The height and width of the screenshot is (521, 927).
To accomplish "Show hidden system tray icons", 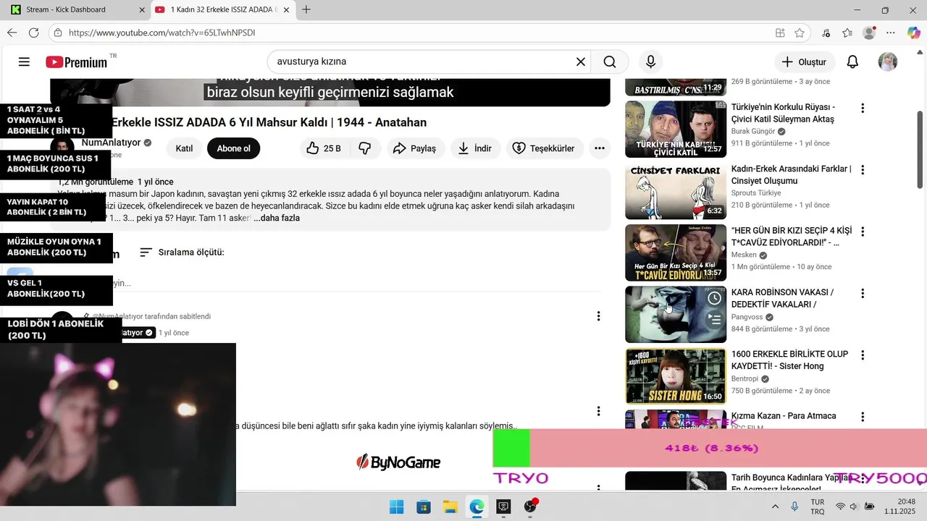I will point(775,507).
